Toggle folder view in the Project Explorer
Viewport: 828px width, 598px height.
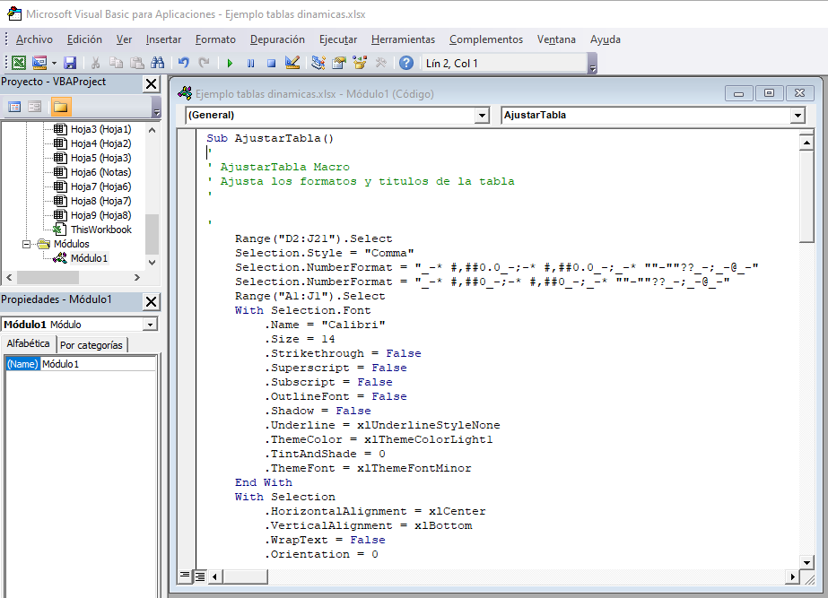(60, 106)
